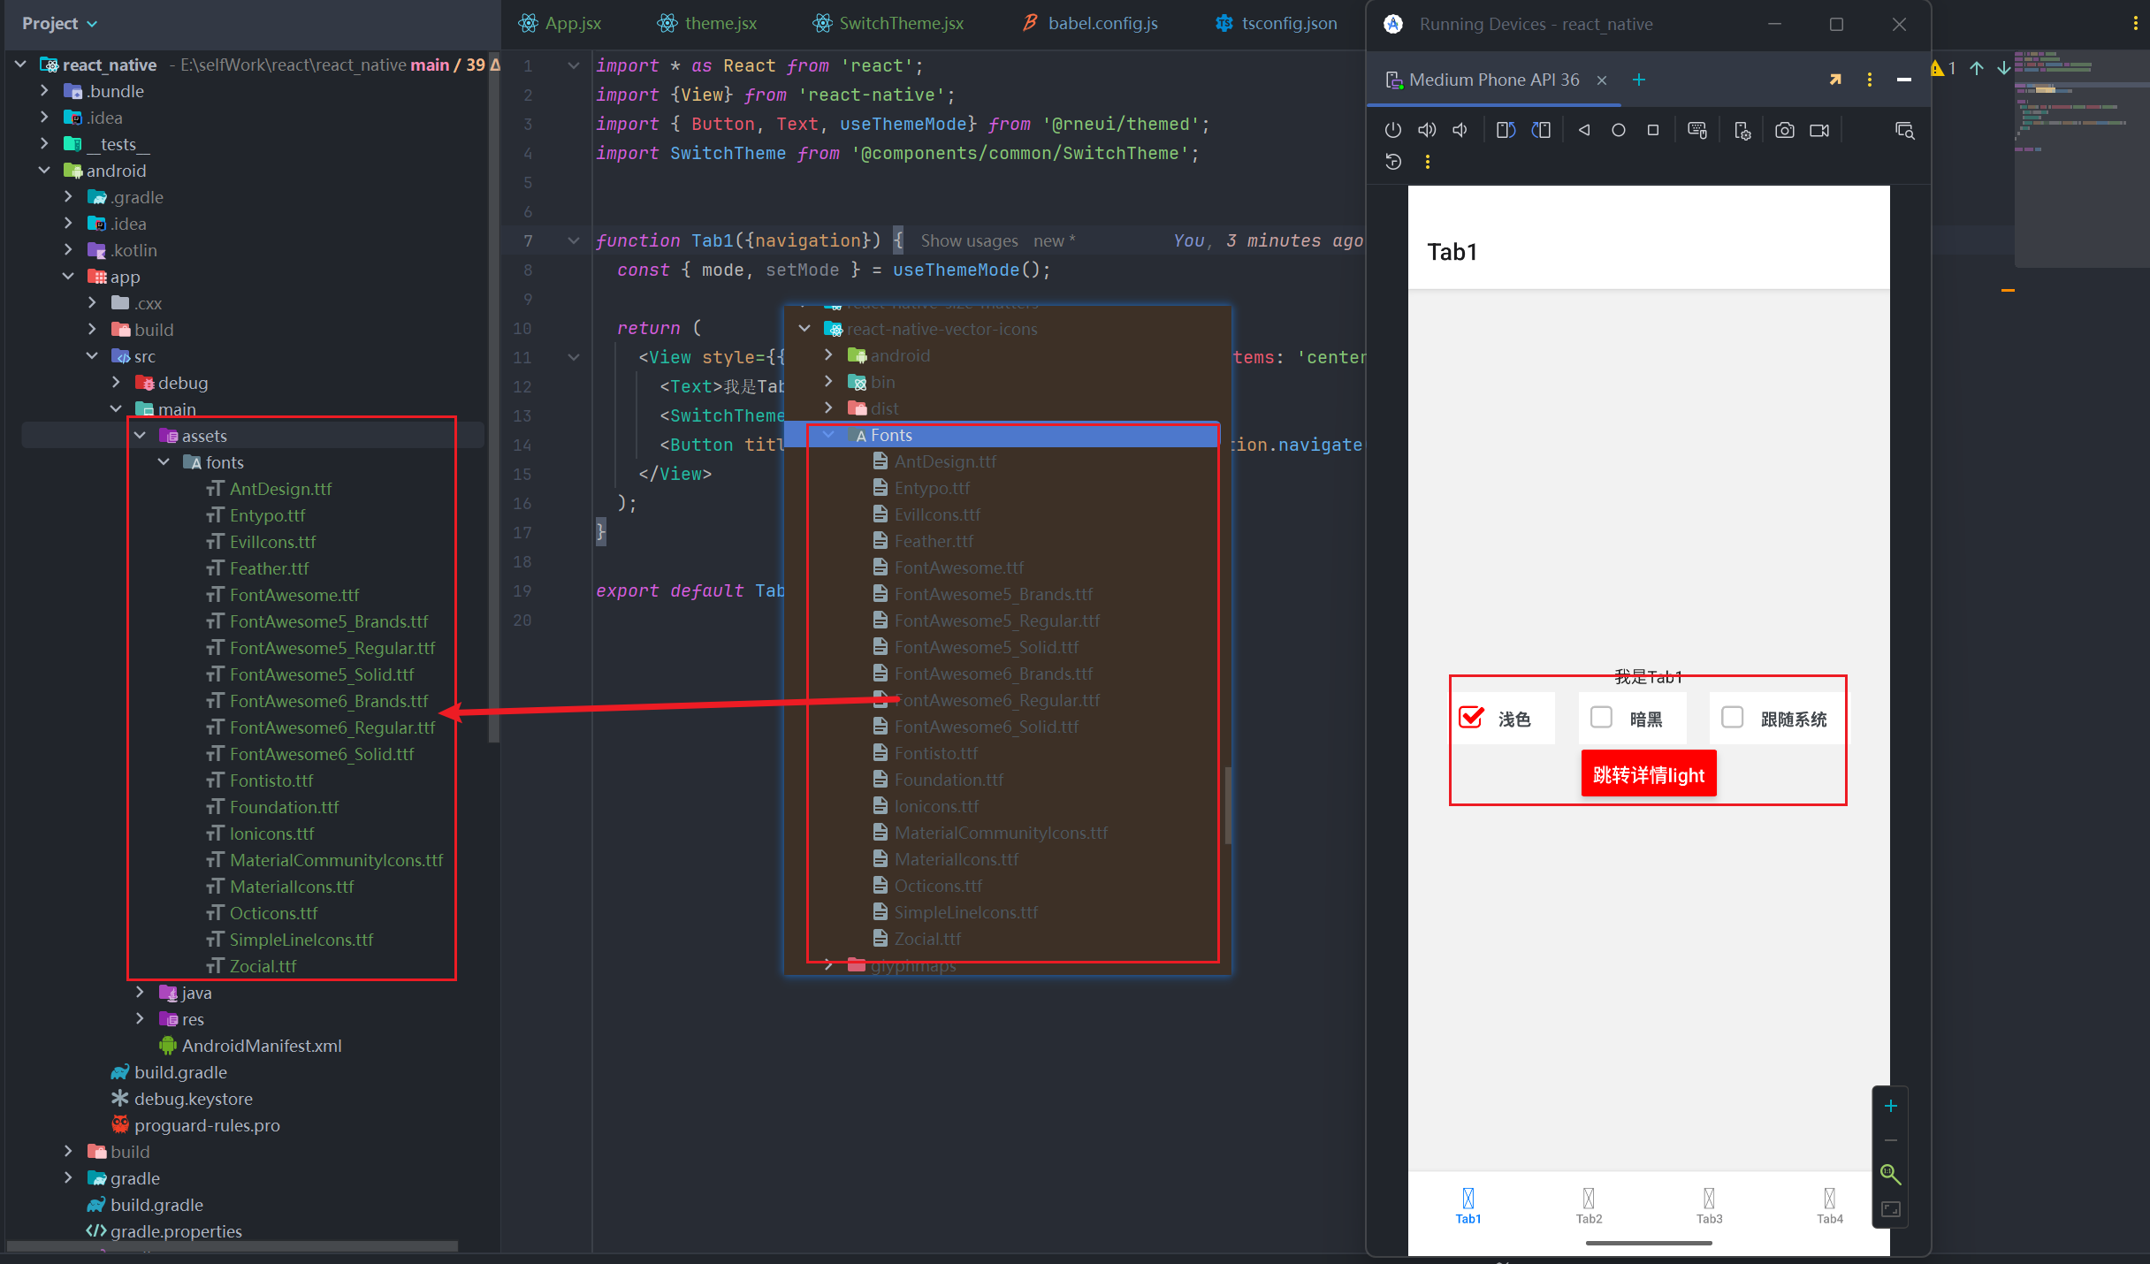Collapse the assets folder chevron
This screenshot has height=1264, width=2150.
coord(140,436)
